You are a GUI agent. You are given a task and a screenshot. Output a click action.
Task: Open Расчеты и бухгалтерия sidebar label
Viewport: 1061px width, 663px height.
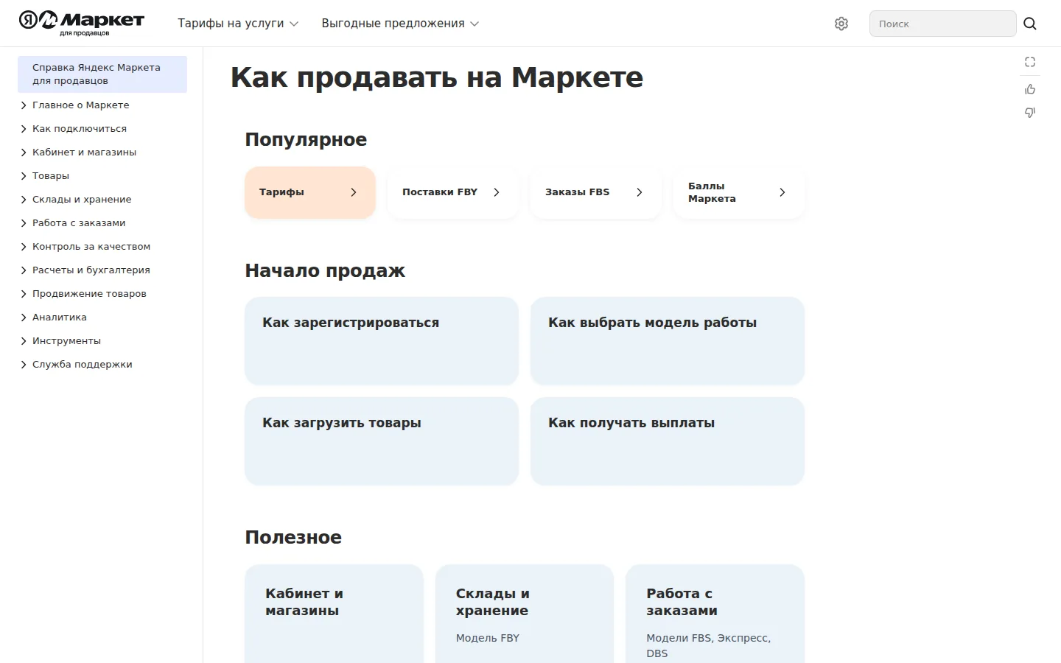91,270
